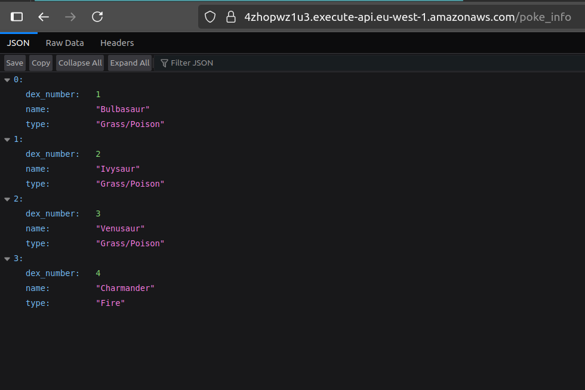The image size is (585, 390).
Task: Click the funnel icon beside Filter JSON
Action: tap(164, 63)
